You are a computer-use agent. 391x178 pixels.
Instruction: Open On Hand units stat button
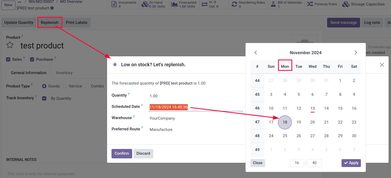154,4
